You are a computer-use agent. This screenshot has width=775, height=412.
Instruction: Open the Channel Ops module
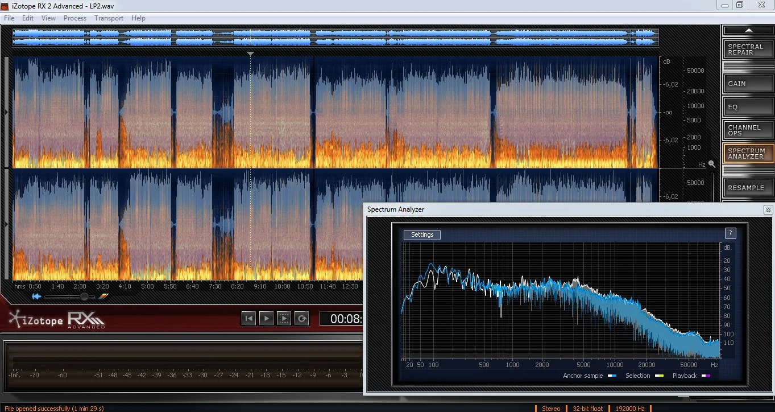pos(748,130)
